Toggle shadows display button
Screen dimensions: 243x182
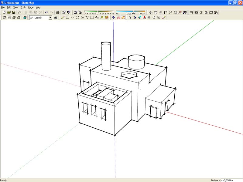point(80,12)
